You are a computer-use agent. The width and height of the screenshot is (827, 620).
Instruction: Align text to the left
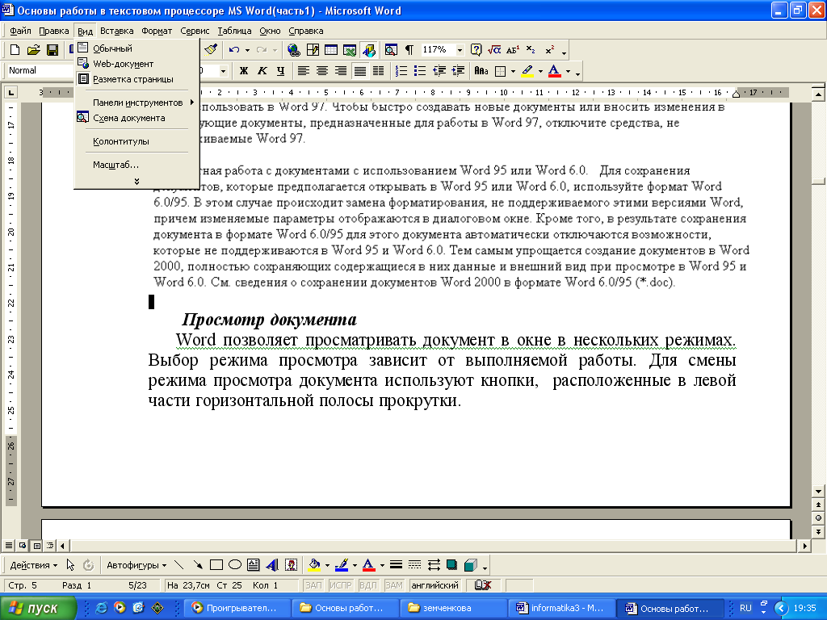304,71
